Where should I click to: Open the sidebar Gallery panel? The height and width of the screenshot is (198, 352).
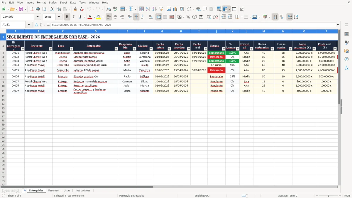[346, 51]
